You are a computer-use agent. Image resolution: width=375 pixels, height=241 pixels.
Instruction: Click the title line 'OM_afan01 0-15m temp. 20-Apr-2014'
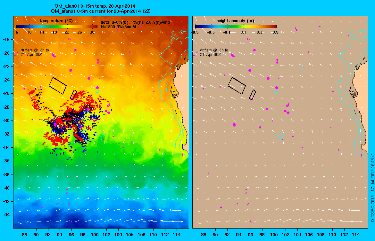tap(95, 6)
